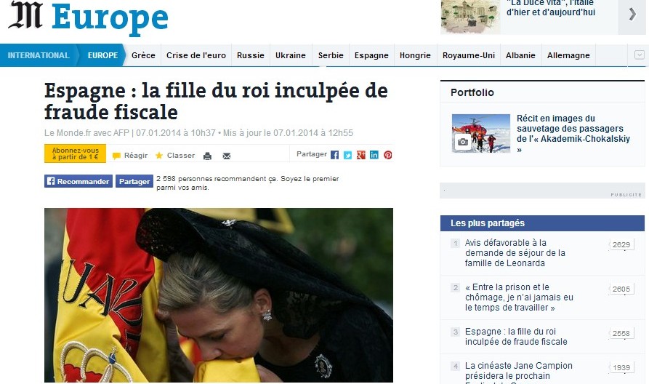The height and width of the screenshot is (384, 649).
Task: Open the Crise de l'euro tab
Action: [195, 55]
